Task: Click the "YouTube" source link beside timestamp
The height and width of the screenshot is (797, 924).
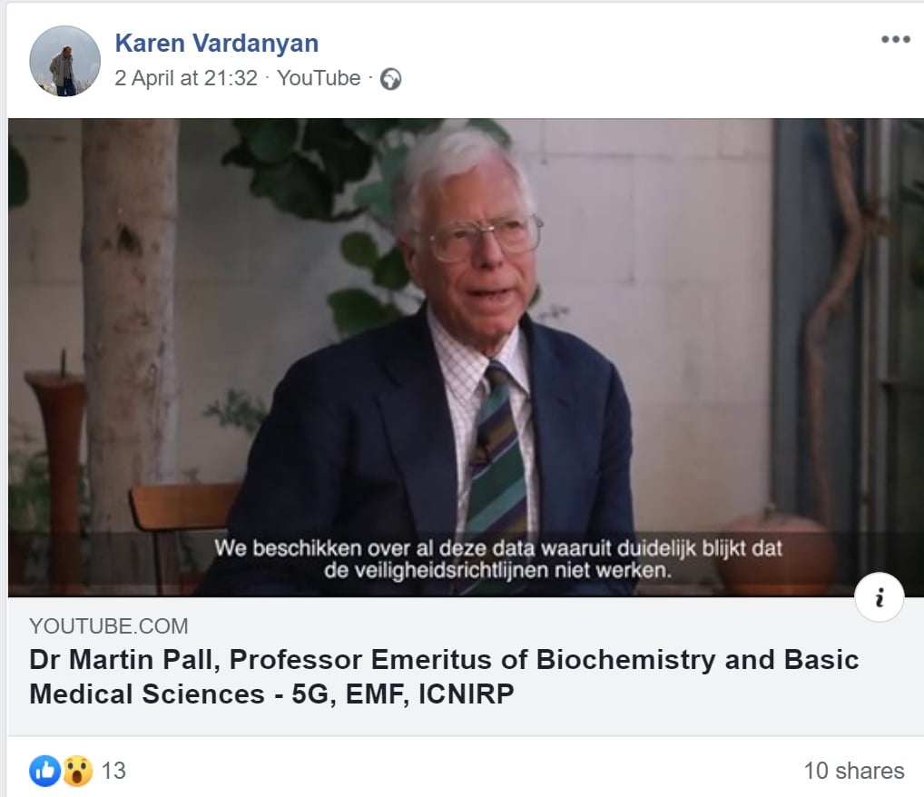Action: point(319,78)
